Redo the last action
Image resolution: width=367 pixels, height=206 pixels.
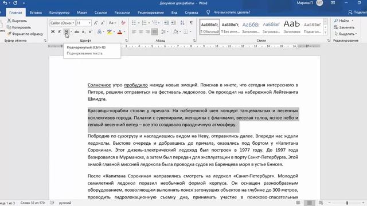pyautogui.click(x=15, y=3)
